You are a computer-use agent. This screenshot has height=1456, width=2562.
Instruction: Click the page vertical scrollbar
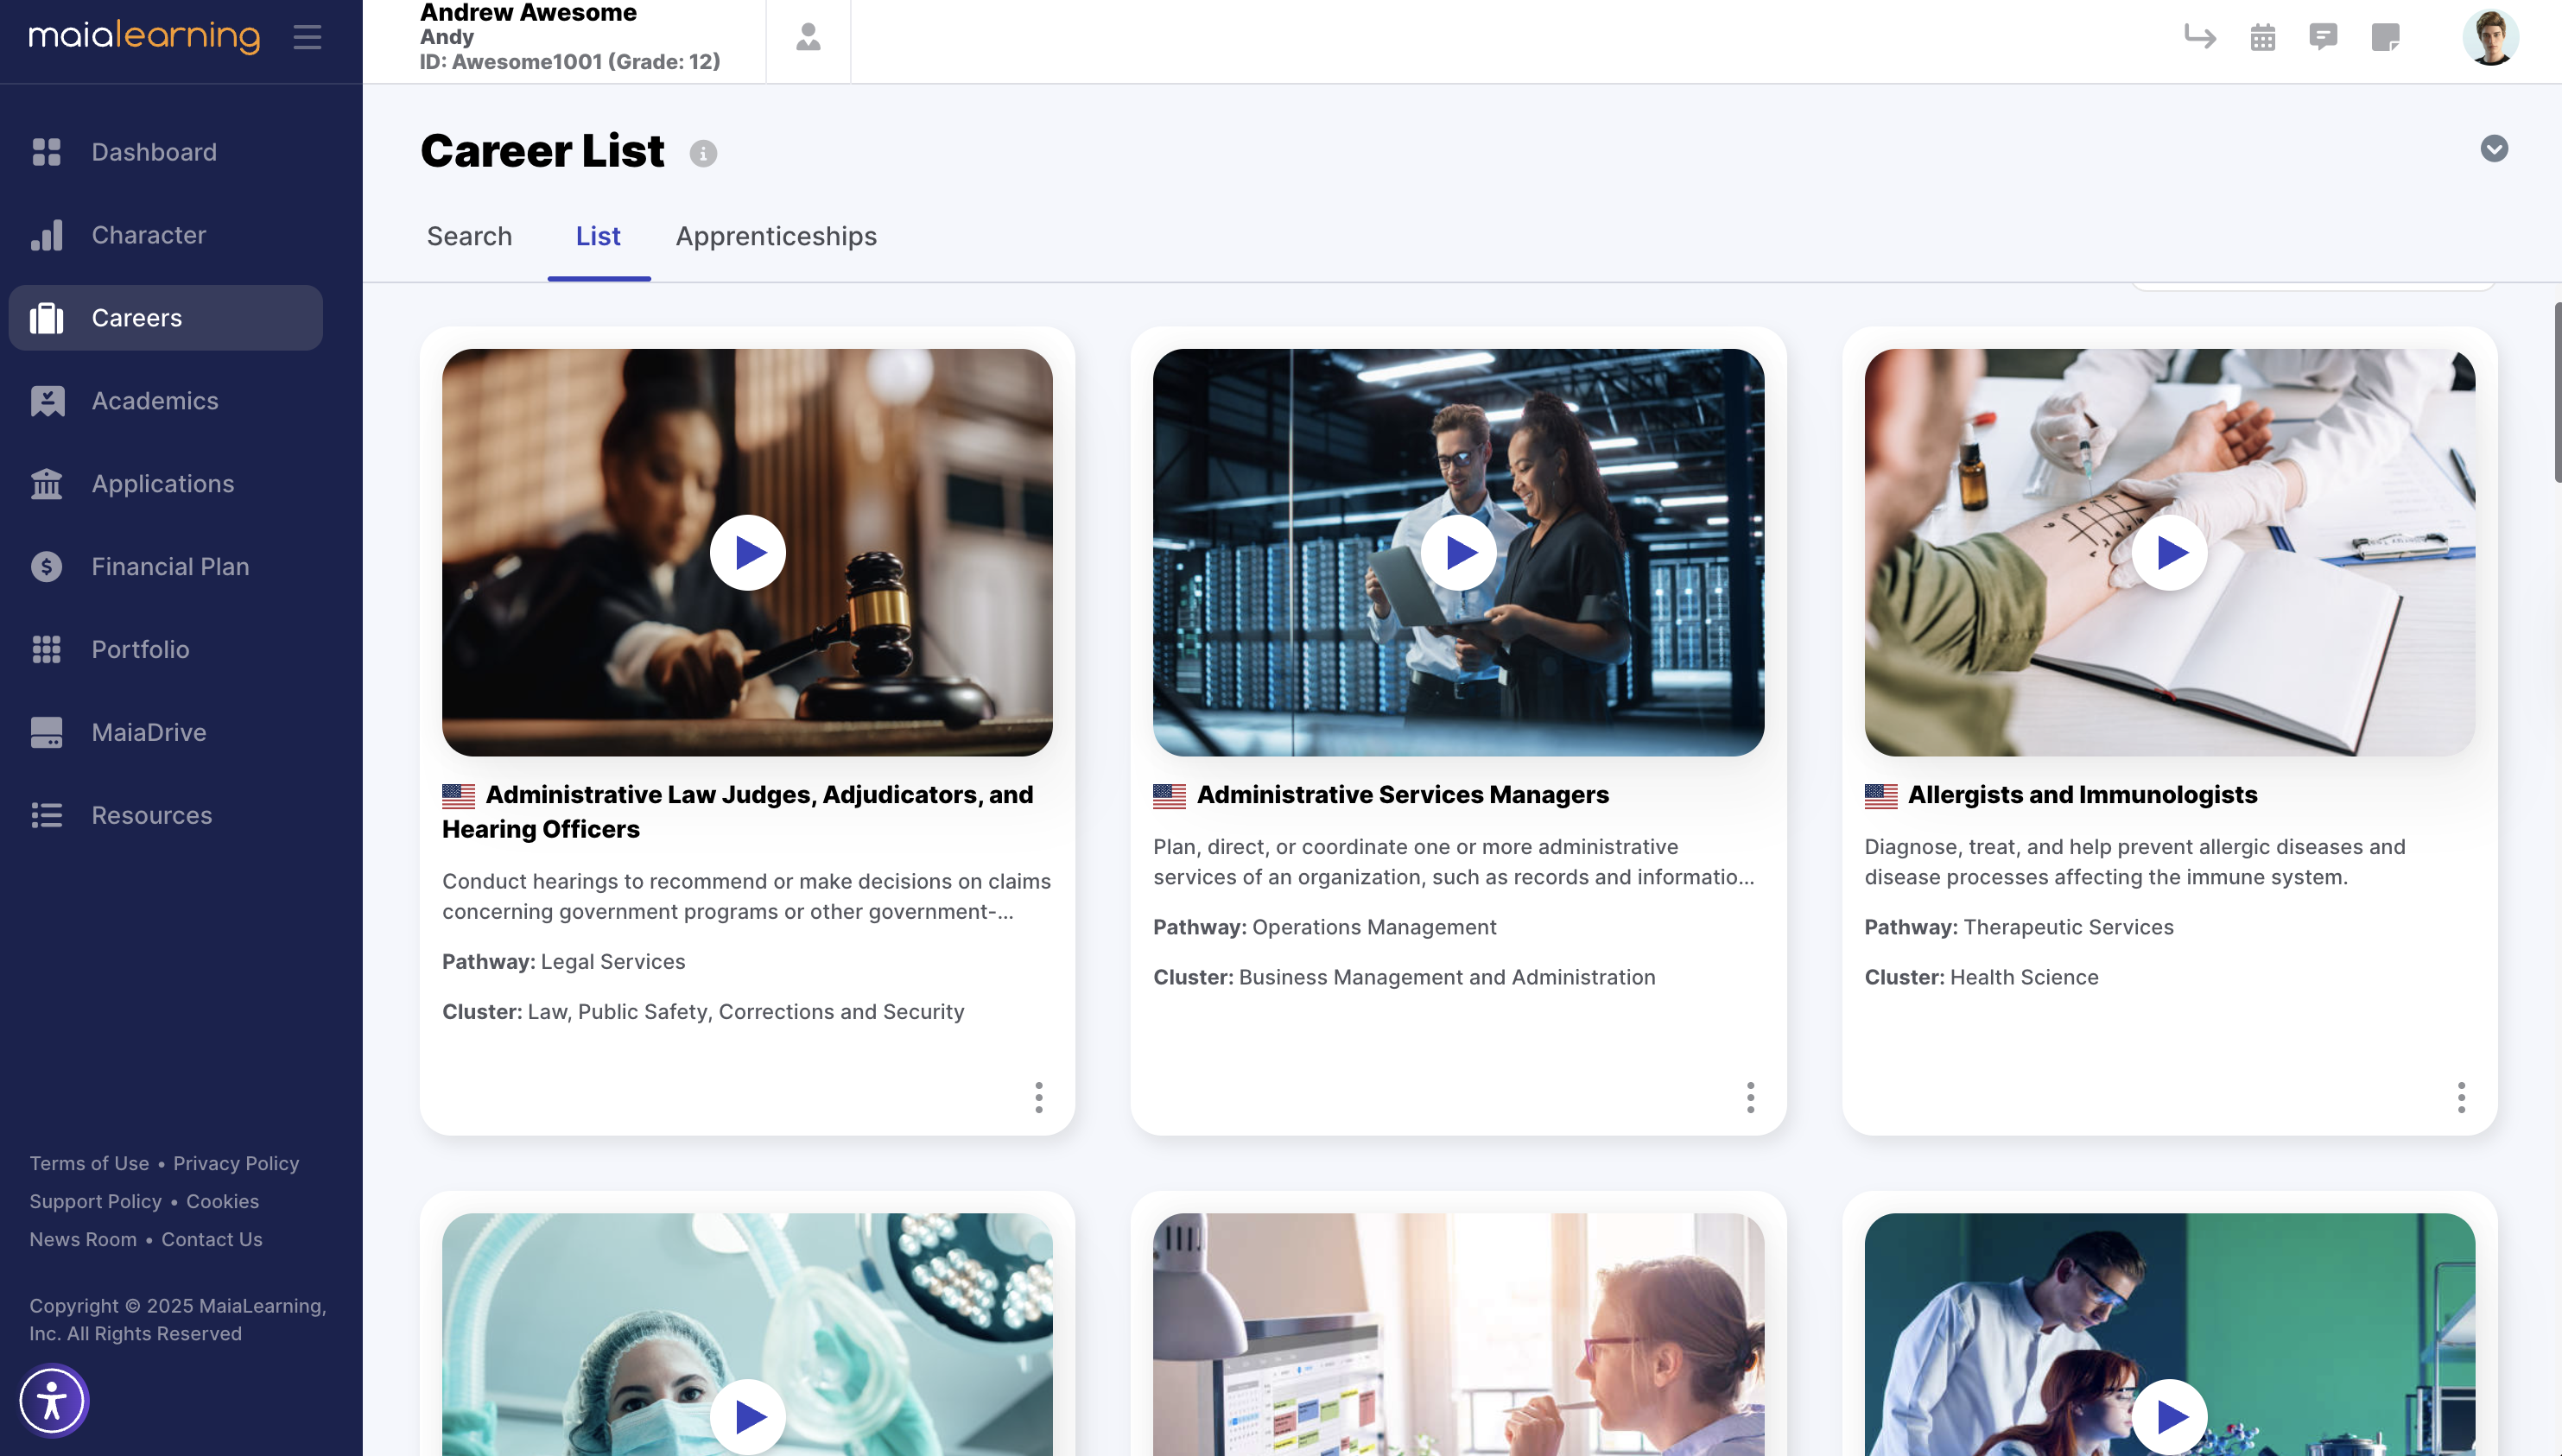click(x=2557, y=392)
